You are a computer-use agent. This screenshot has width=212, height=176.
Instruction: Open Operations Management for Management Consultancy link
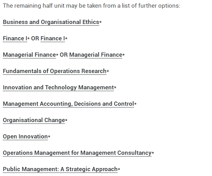point(77,153)
